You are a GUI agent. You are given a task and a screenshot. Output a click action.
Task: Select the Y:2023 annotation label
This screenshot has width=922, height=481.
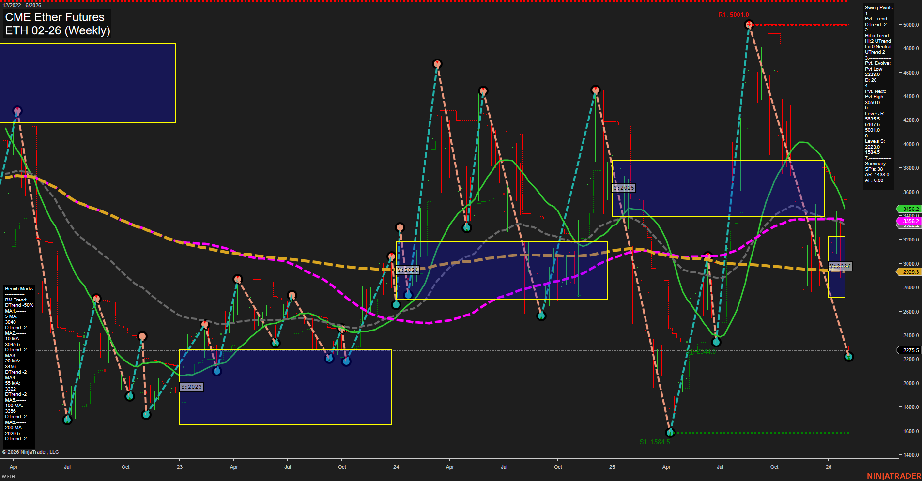coord(191,387)
